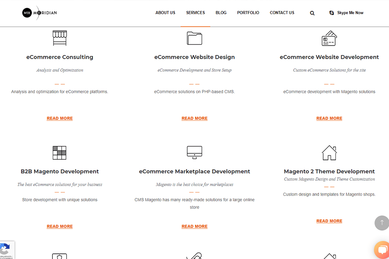Click the eCommerce Consulting heading
Viewport: 389px width, 259px height.
pos(60,57)
